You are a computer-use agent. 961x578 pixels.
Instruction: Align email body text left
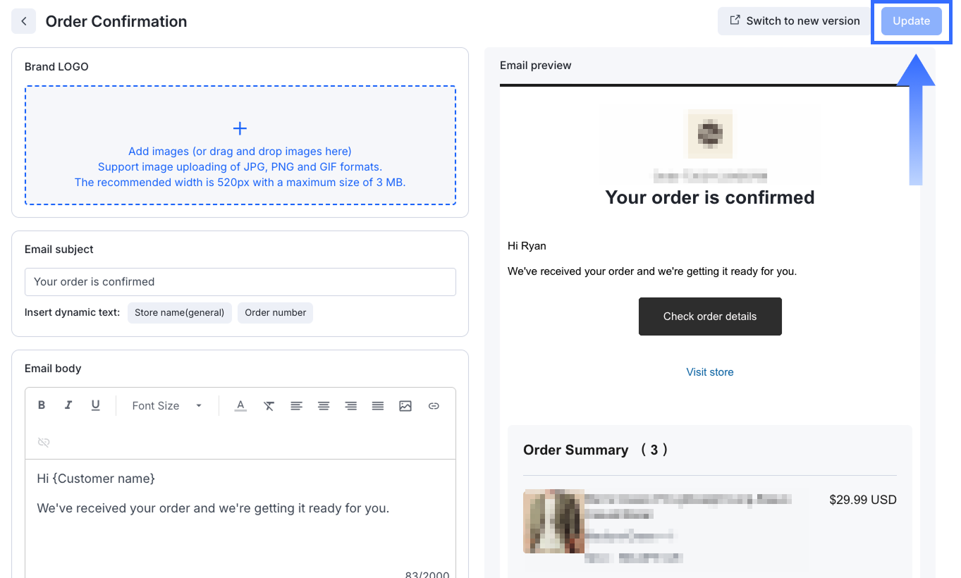(296, 406)
